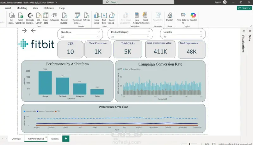Open the Optimize ribbon tab
Image resolution: width=253 pixels, height=145 pixels.
[x=49, y=8]
